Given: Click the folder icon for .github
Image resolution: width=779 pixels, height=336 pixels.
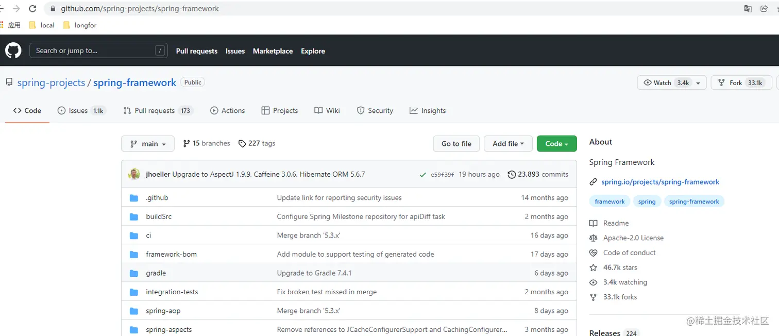Looking at the screenshot, I should [134, 198].
